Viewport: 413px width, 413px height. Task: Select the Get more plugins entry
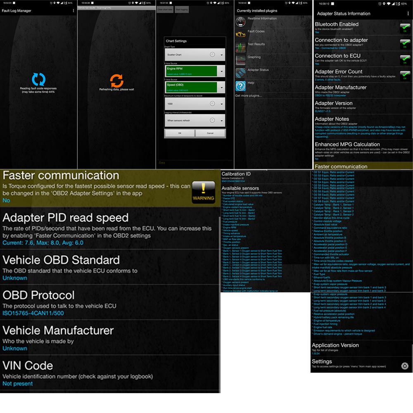tap(249, 95)
